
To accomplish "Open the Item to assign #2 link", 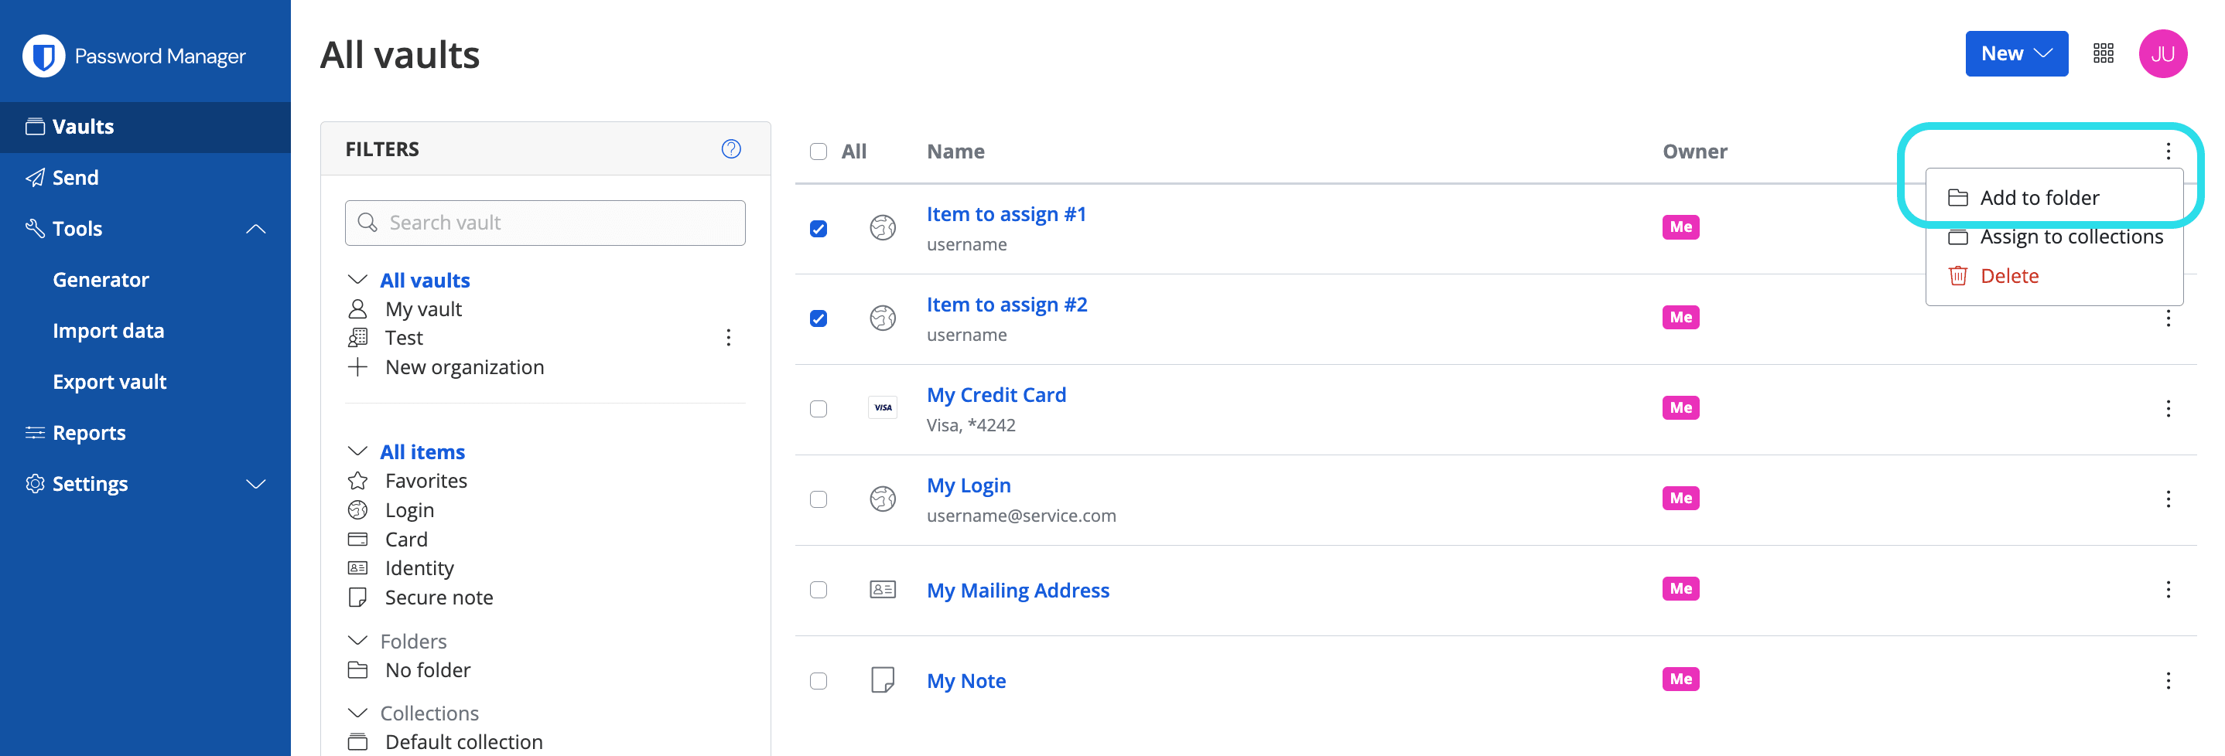I will 1007,305.
